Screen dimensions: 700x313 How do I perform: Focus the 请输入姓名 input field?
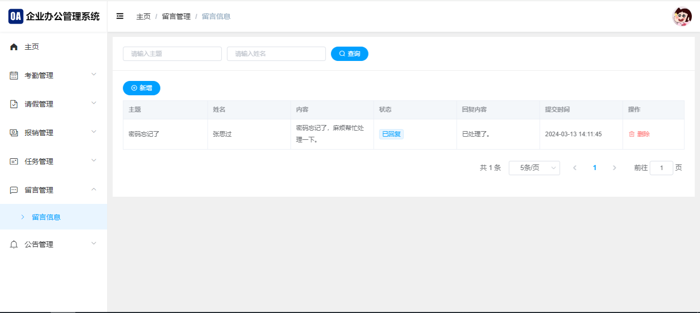coord(276,54)
